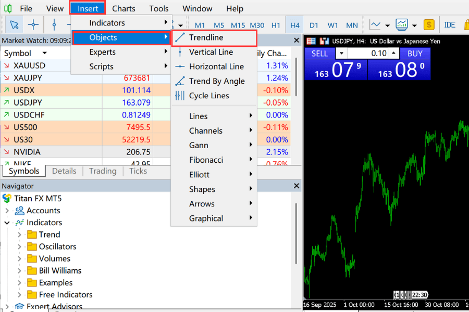This screenshot has height=312, width=469.
Task: Click the Trend folder icon
Action: coord(32,235)
